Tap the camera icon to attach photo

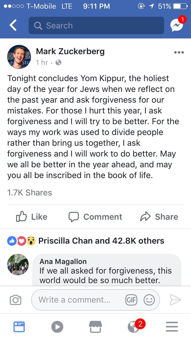[x=15, y=300]
